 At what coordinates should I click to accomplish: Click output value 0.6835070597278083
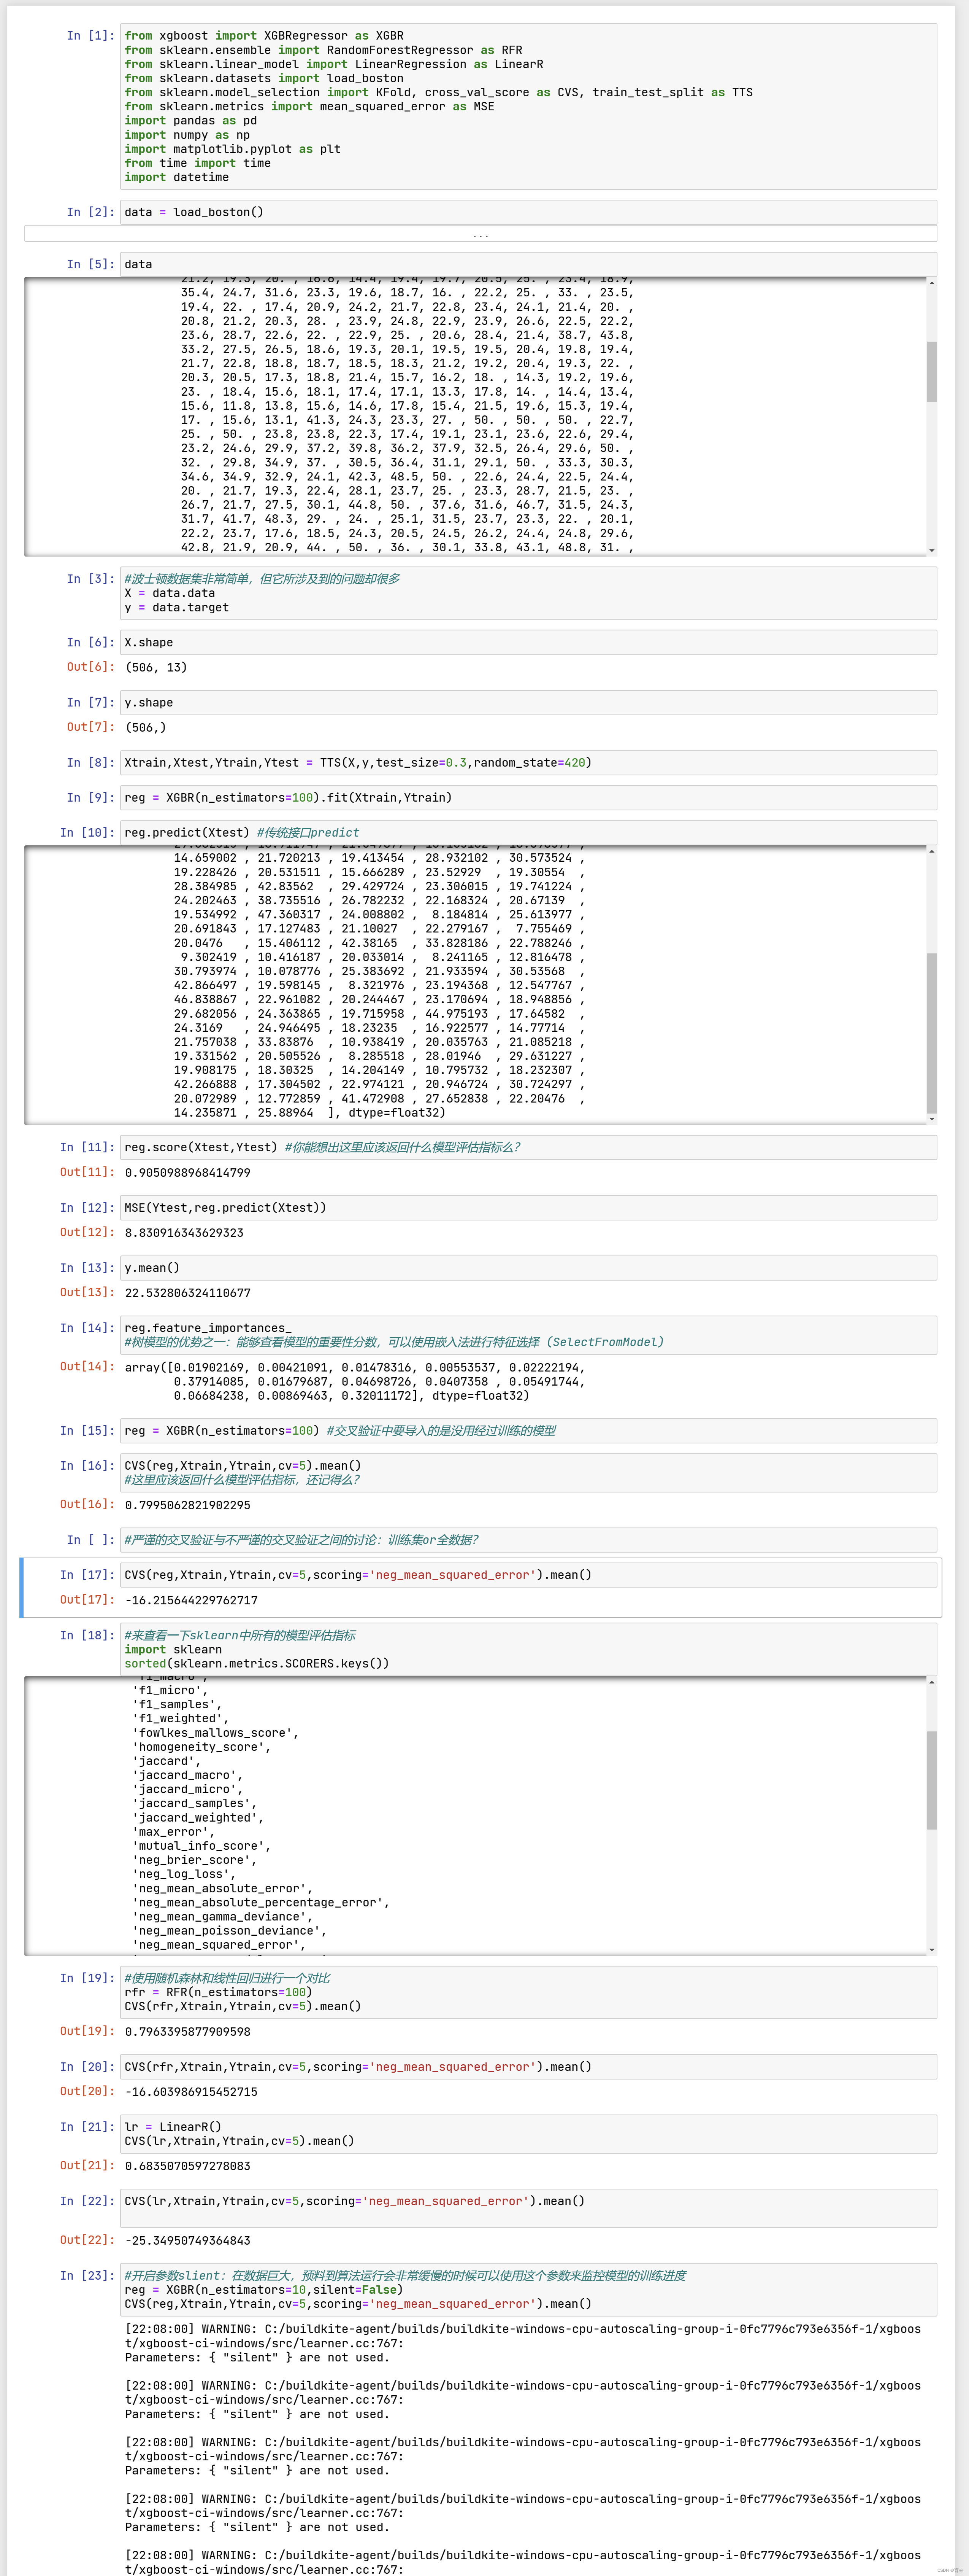[188, 2166]
